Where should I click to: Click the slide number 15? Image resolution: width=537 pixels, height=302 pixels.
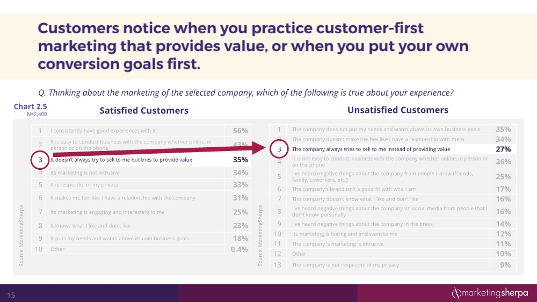coord(11,295)
